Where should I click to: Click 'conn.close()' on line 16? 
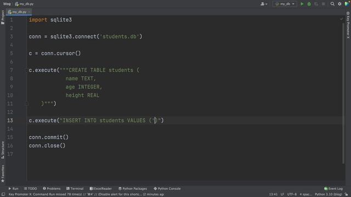pyautogui.click(x=47, y=146)
